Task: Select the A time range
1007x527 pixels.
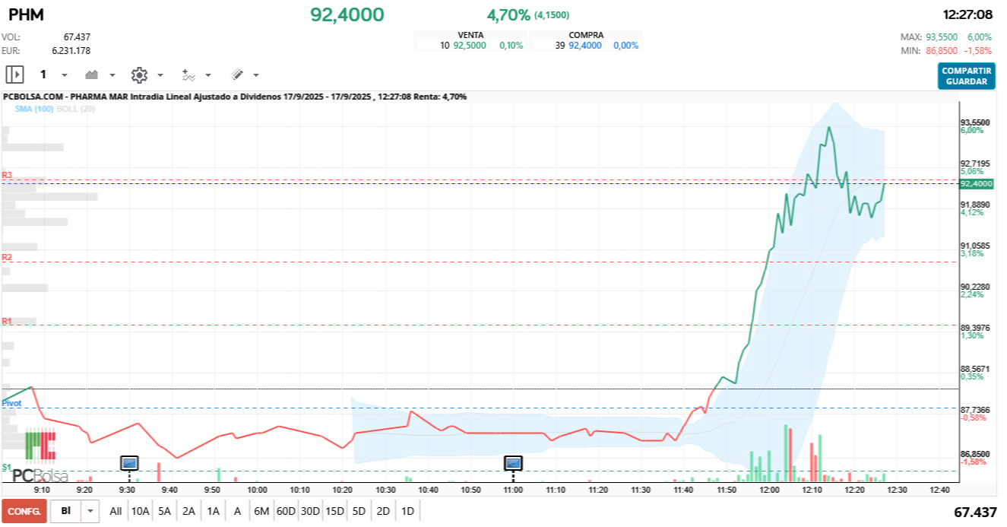Action: (x=237, y=511)
